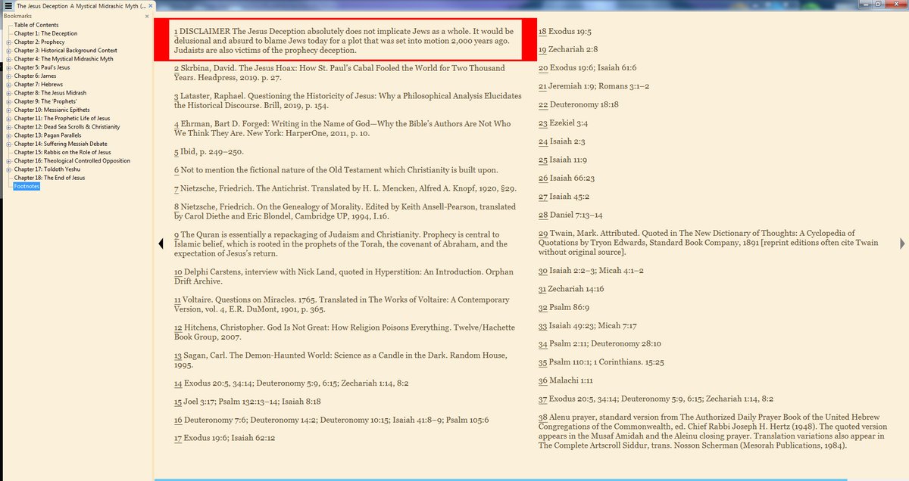
Task: Follow footnote 13 link for Sagan
Action: click(178, 355)
